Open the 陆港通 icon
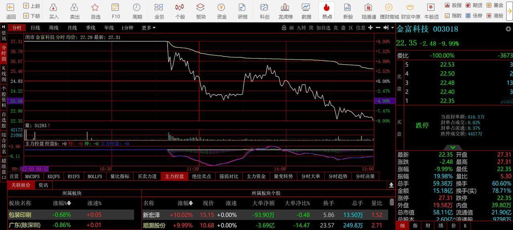The height and width of the screenshot is (230, 513). coord(368,7)
